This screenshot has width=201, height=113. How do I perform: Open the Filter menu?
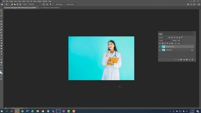pos(28,1)
